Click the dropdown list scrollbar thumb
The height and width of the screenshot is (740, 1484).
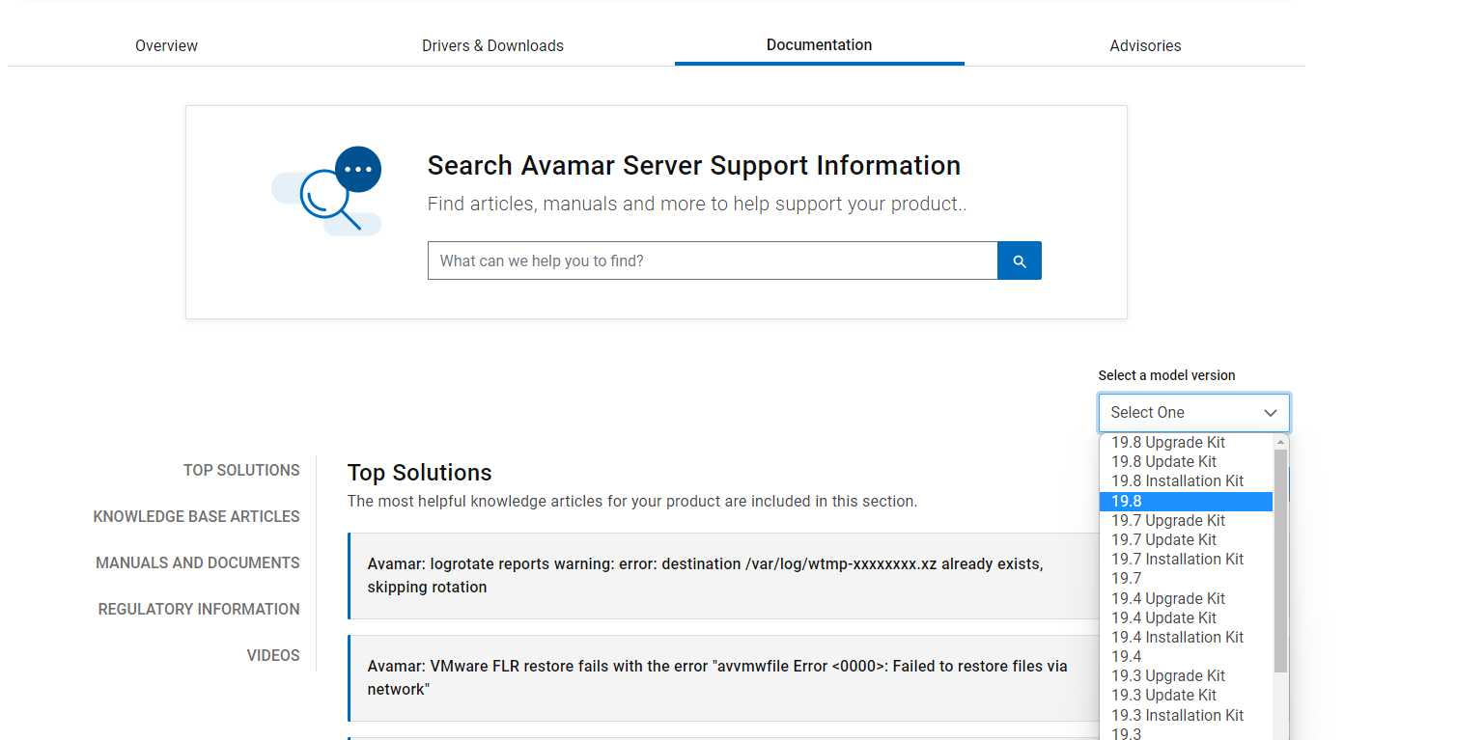click(x=1280, y=561)
